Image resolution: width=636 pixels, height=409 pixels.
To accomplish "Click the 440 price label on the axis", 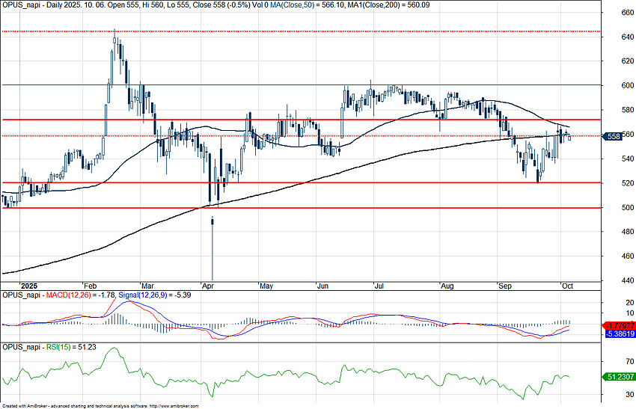I will pos(620,280).
